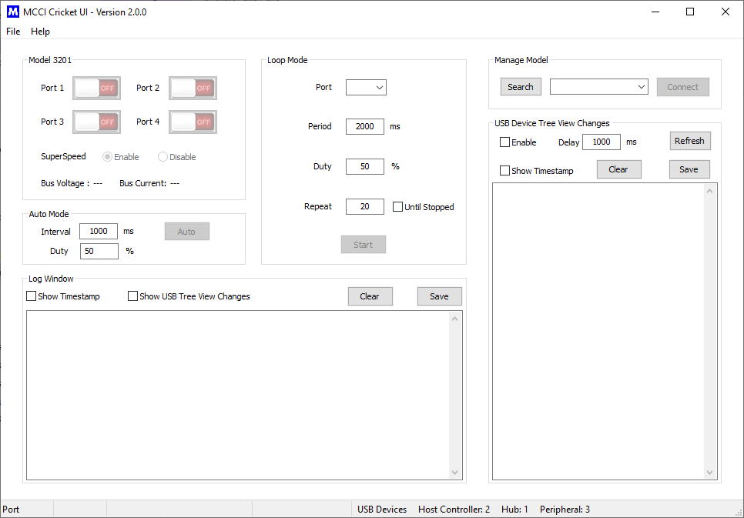Enable Show Timestamp in Log Window
744x518 pixels.
(31, 296)
